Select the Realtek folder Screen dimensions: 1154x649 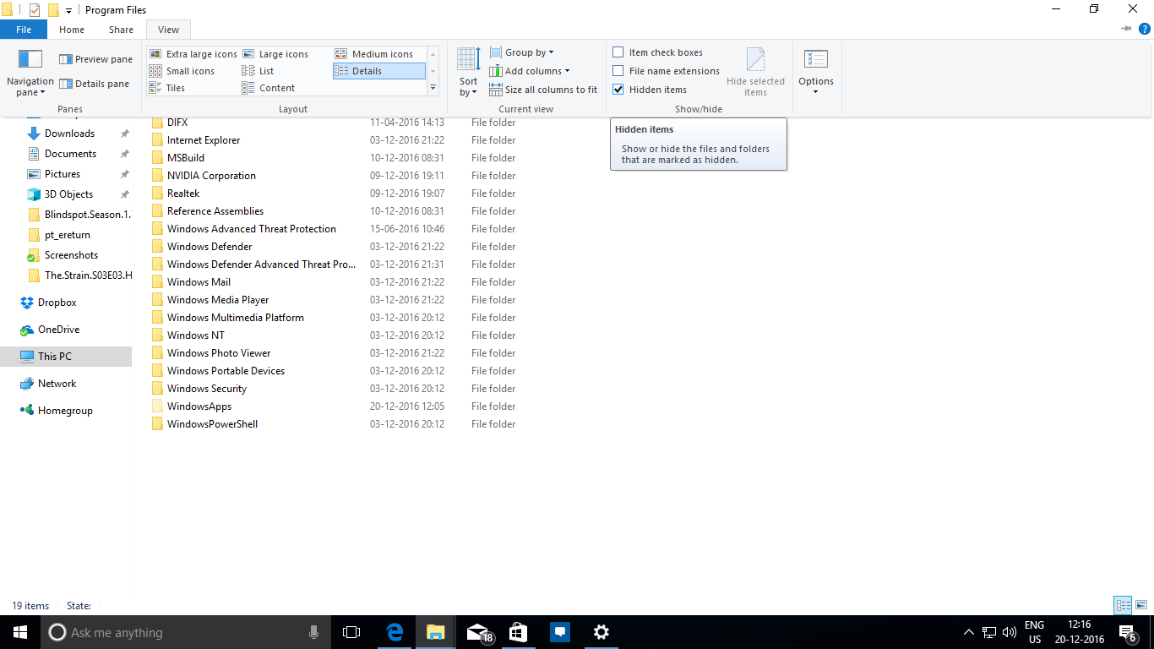pyautogui.click(x=183, y=194)
